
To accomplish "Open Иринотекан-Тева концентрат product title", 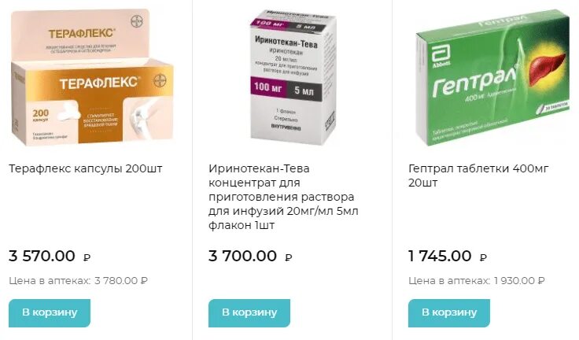I will 283,197.
